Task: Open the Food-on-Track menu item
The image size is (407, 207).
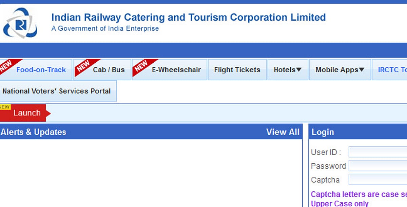Action: click(41, 70)
